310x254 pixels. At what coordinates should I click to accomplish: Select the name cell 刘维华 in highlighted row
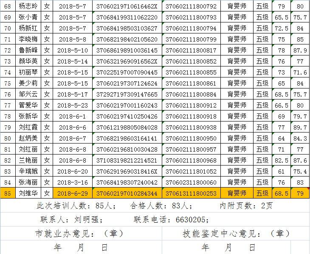point(28,193)
